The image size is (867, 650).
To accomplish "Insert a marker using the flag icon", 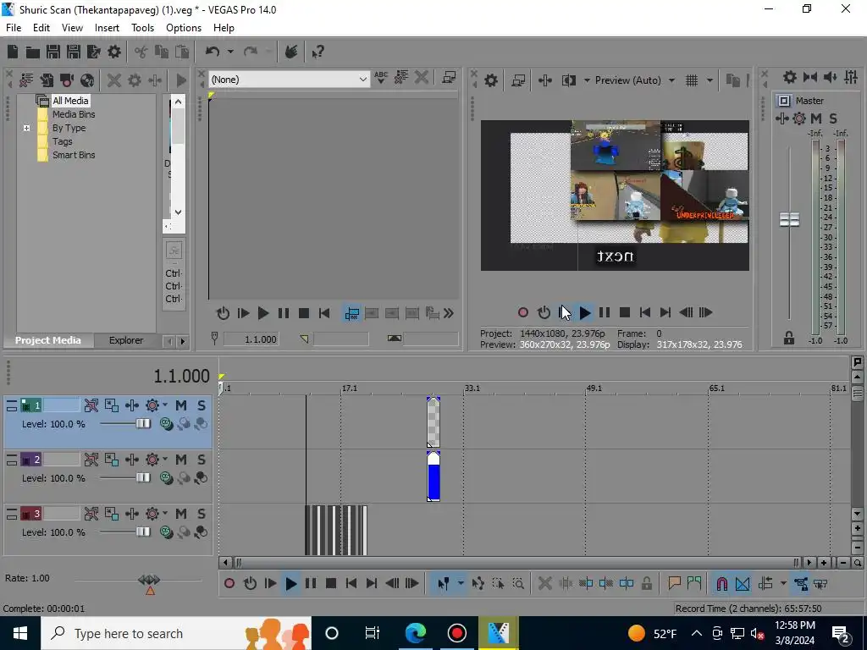I will [x=674, y=584].
